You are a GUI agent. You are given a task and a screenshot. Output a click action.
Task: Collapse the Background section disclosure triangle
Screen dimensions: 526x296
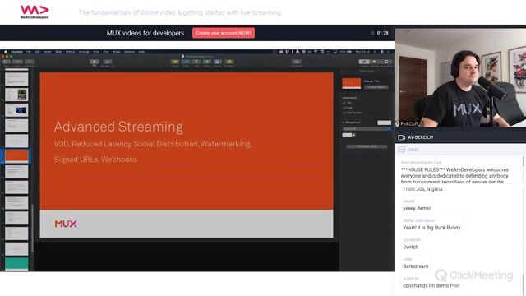344,123
